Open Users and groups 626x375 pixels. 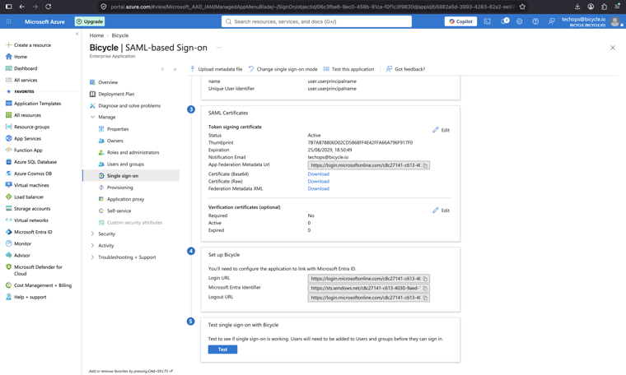tap(125, 164)
